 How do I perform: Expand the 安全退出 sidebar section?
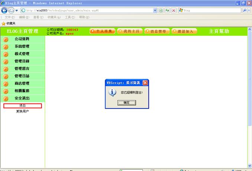pos(22,99)
